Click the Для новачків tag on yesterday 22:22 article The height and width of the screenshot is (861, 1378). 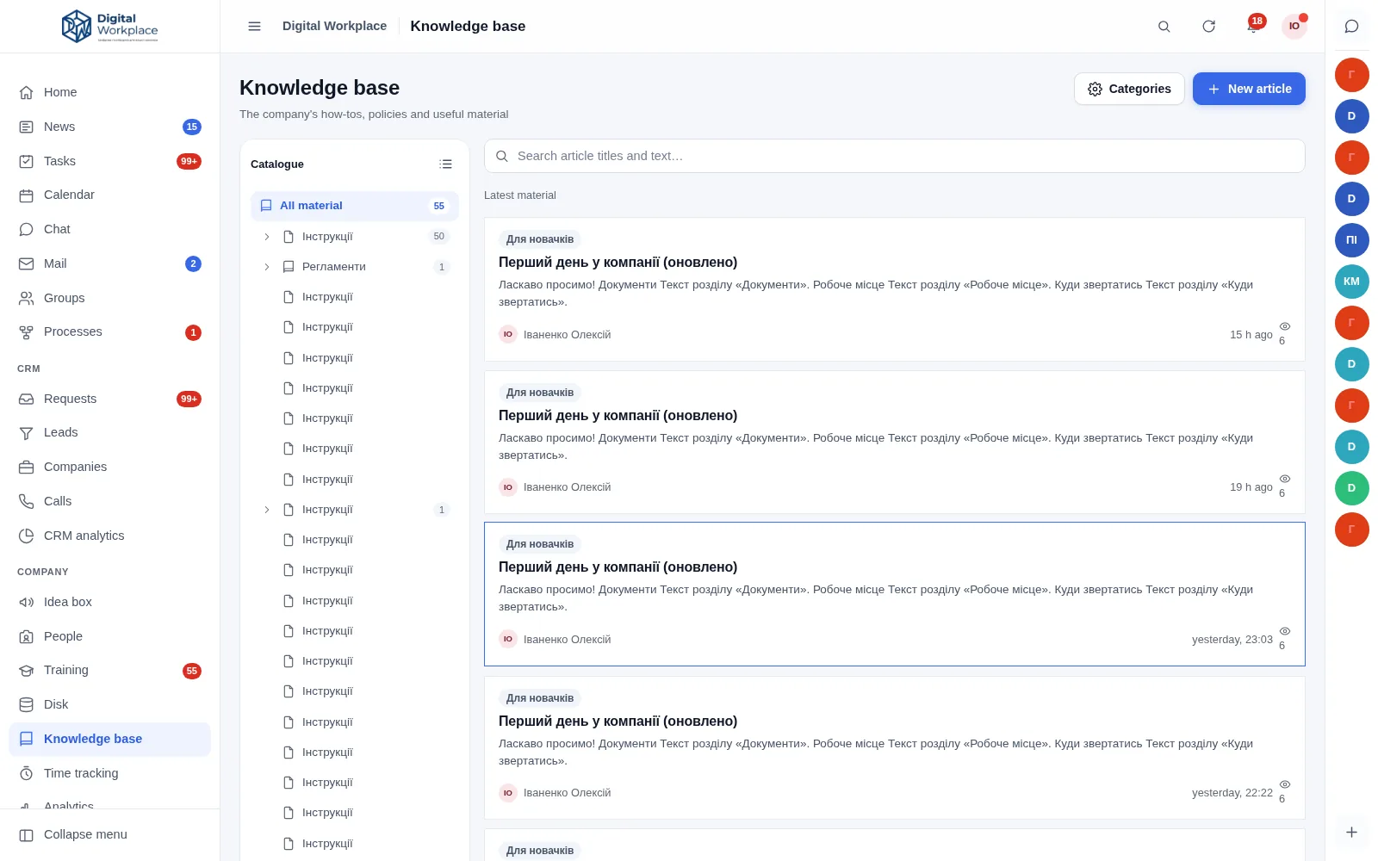(x=540, y=698)
